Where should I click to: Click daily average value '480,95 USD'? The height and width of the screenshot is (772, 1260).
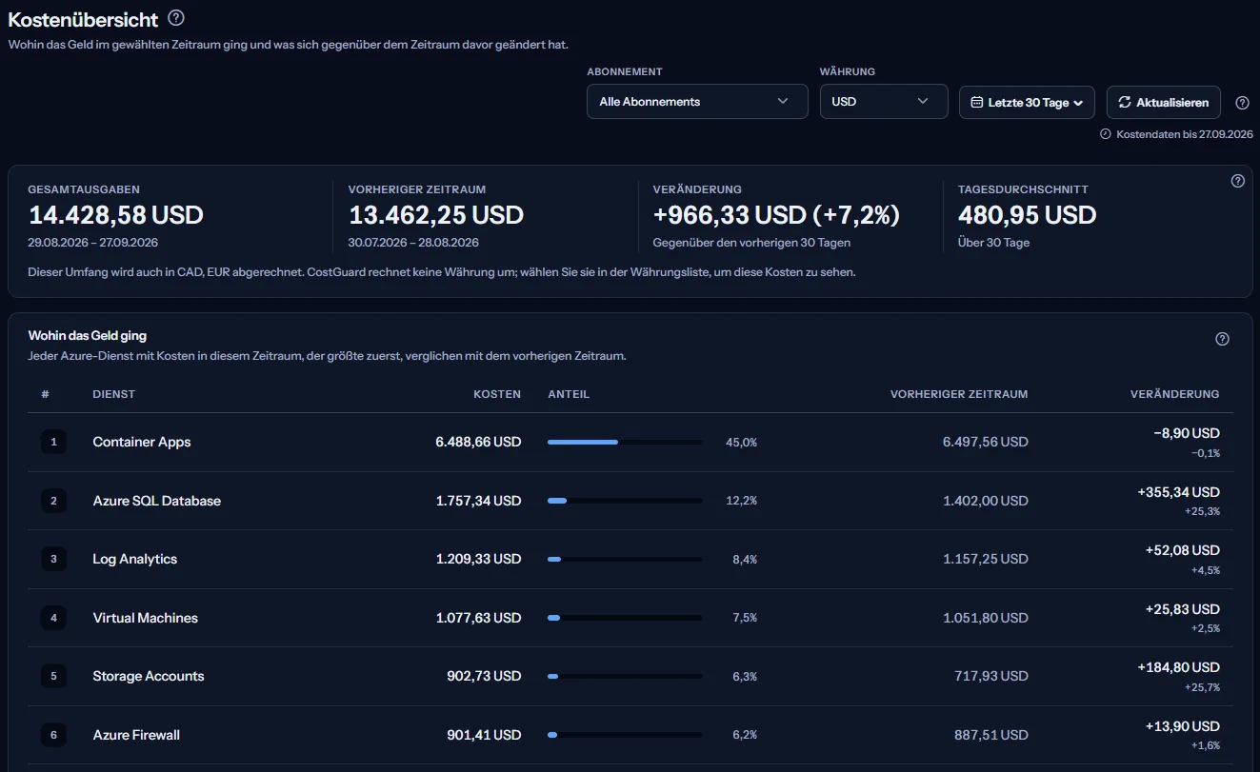point(1028,215)
